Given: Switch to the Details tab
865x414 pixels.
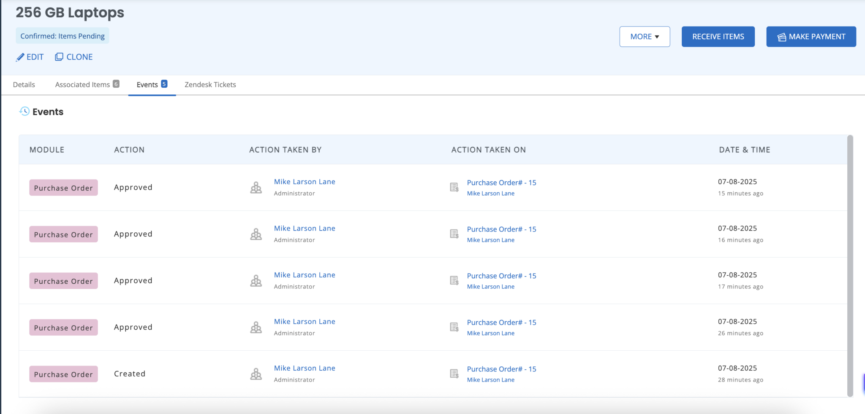Looking at the screenshot, I should click(24, 84).
